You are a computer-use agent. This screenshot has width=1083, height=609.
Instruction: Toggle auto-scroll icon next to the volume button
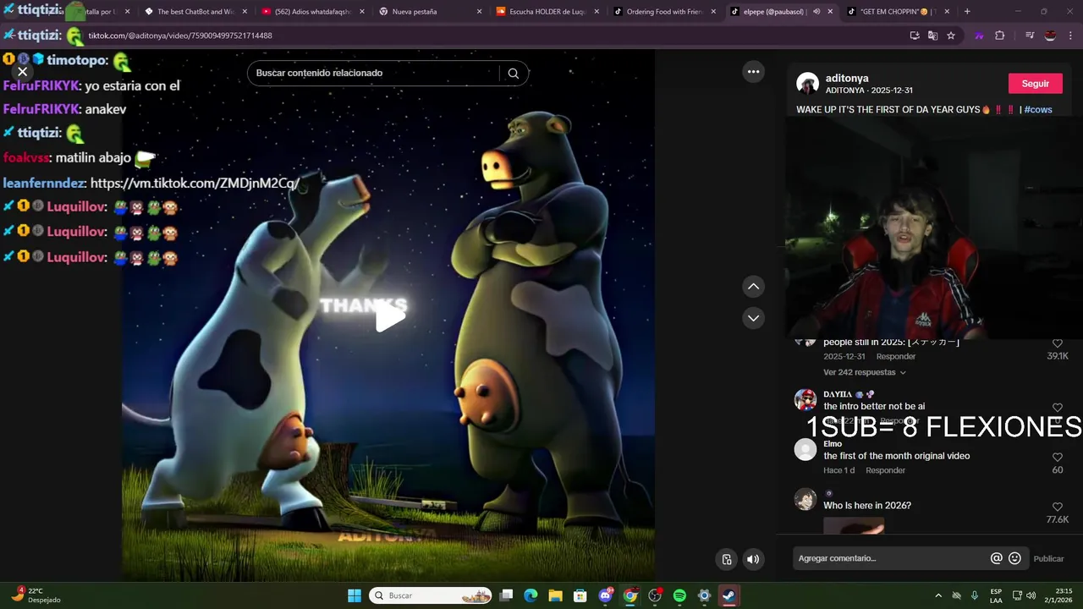pos(727,559)
